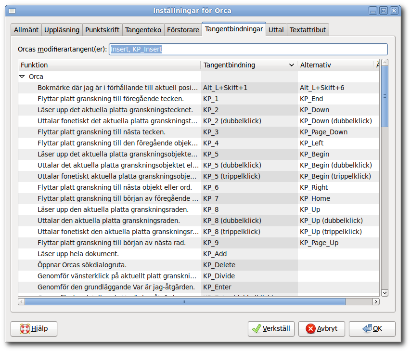Cancel with the Avbryt button
This screenshot has width=411, height=352.
pos(321,329)
